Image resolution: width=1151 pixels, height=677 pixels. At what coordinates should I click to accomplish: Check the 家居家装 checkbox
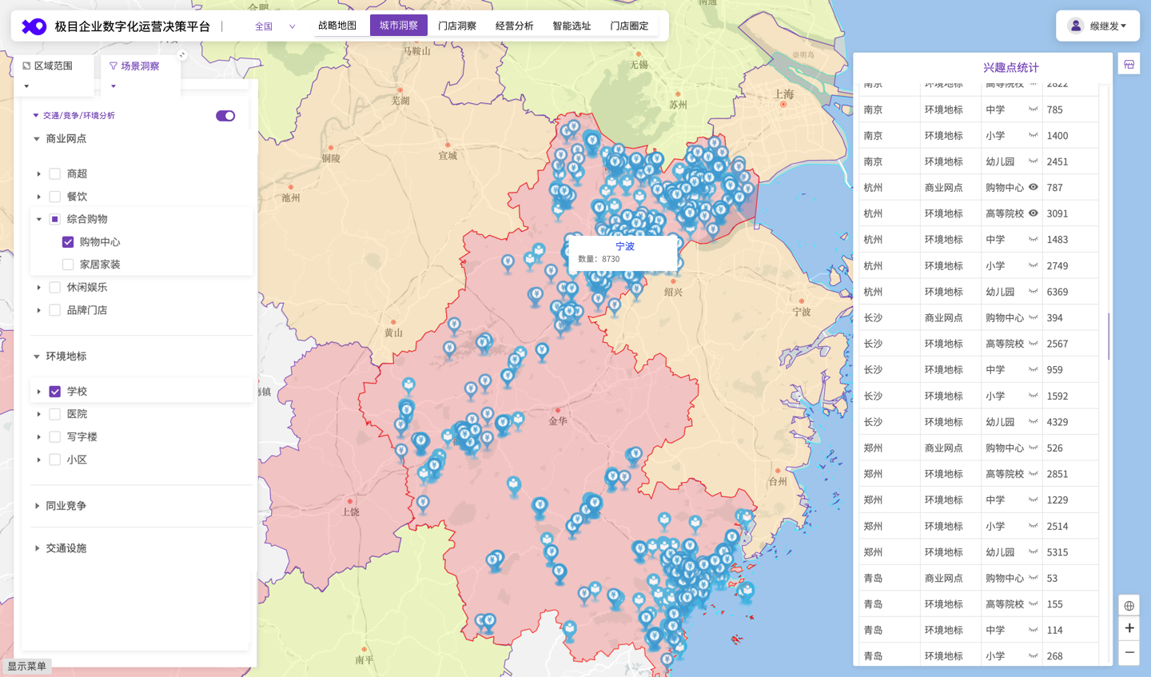click(68, 264)
